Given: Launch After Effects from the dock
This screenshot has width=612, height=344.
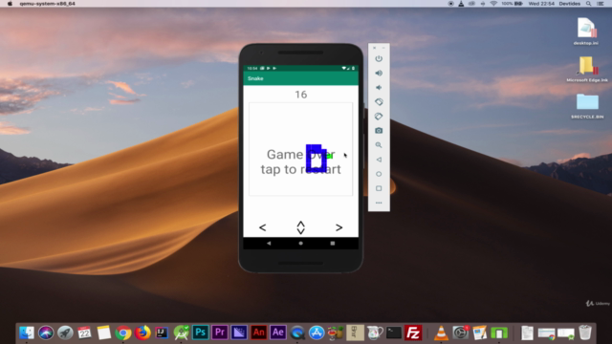Looking at the screenshot, I should (278, 333).
